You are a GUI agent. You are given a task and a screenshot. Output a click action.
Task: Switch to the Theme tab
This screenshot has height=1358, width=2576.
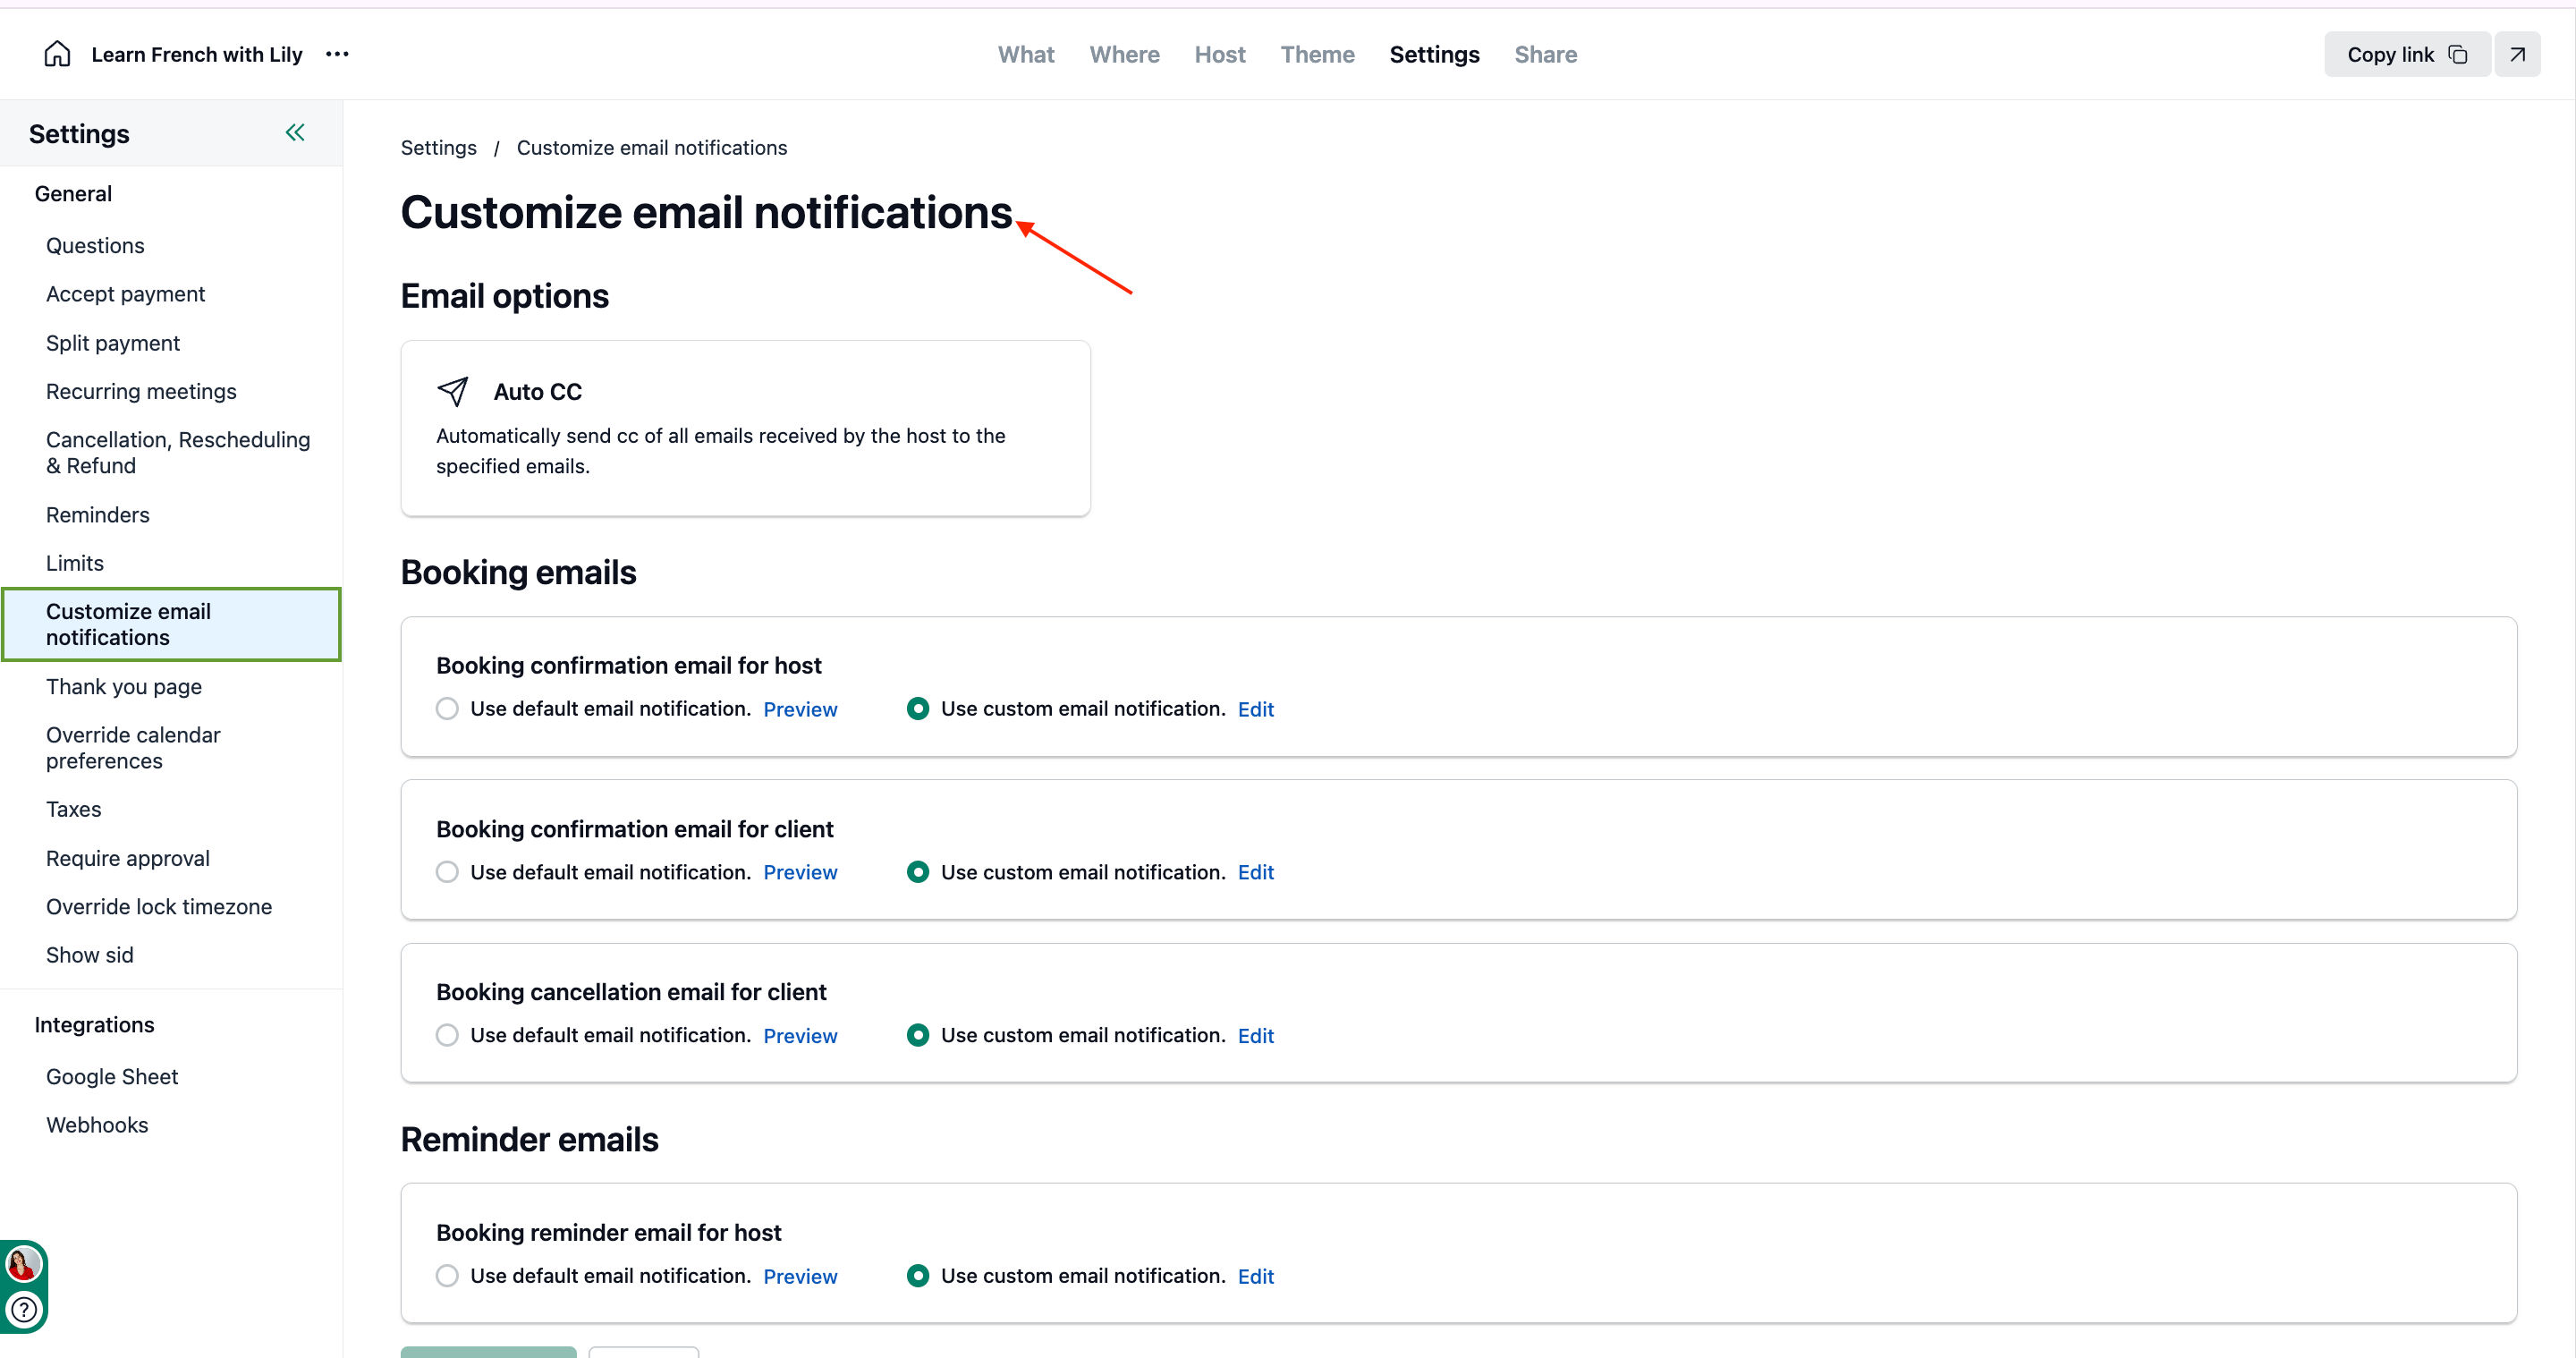pos(1317,54)
